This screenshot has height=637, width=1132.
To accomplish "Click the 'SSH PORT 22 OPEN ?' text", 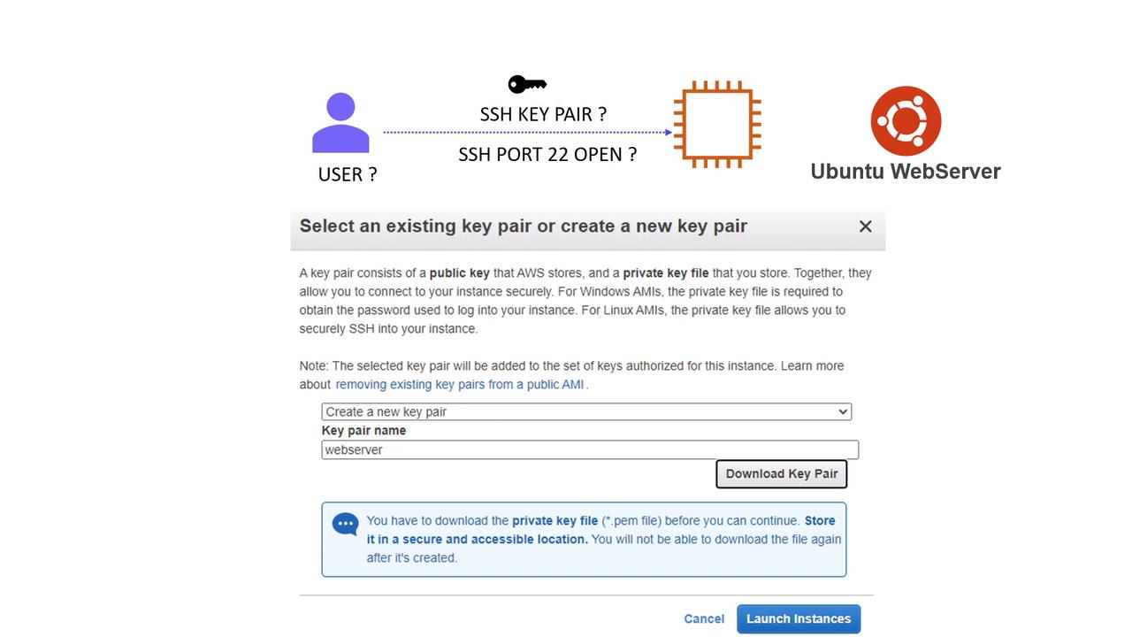I will pos(547,154).
